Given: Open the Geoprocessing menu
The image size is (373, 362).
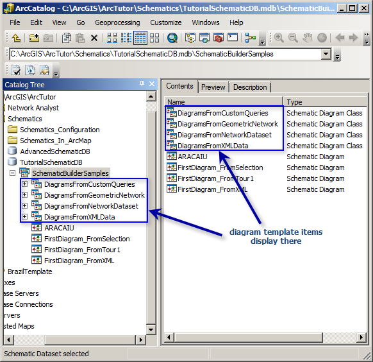Looking at the screenshot, I should tap(117, 22).
